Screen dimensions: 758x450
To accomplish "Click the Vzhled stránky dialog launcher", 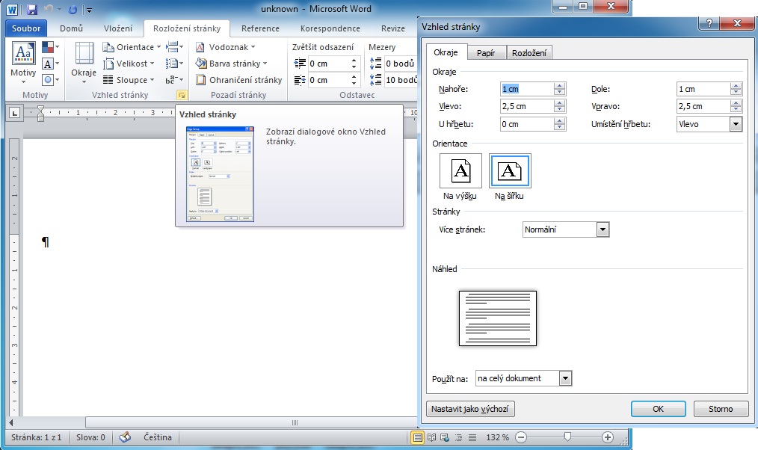I will 180,96.
